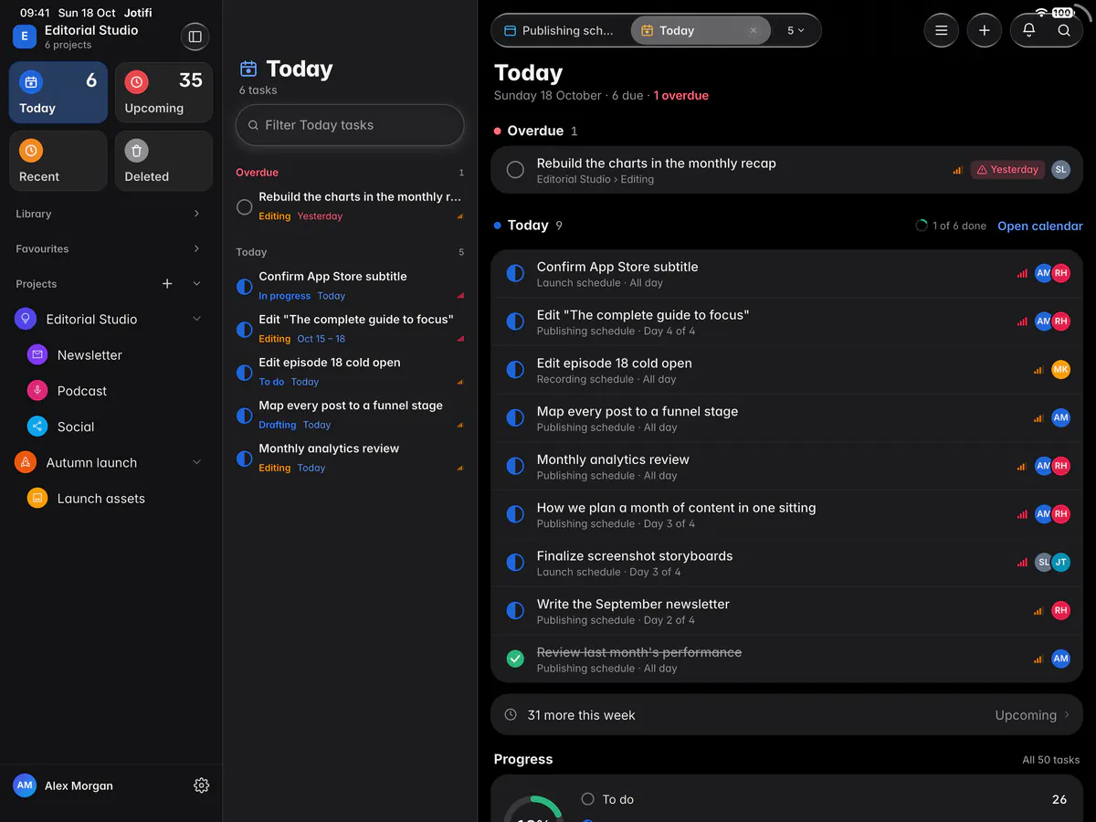
Task: Select the To do radio in Progress section
Action: [587, 799]
